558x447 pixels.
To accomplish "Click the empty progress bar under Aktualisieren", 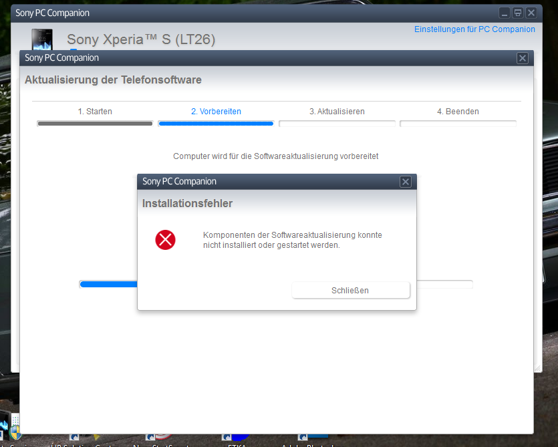I will [x=337, y=124].
